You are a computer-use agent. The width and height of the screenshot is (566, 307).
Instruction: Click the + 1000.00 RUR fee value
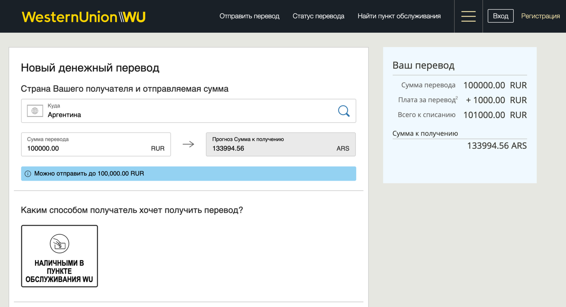pyautogui.click(x=496, y=100)
